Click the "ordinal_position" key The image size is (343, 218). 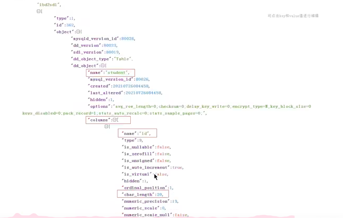tap(144, 188)
